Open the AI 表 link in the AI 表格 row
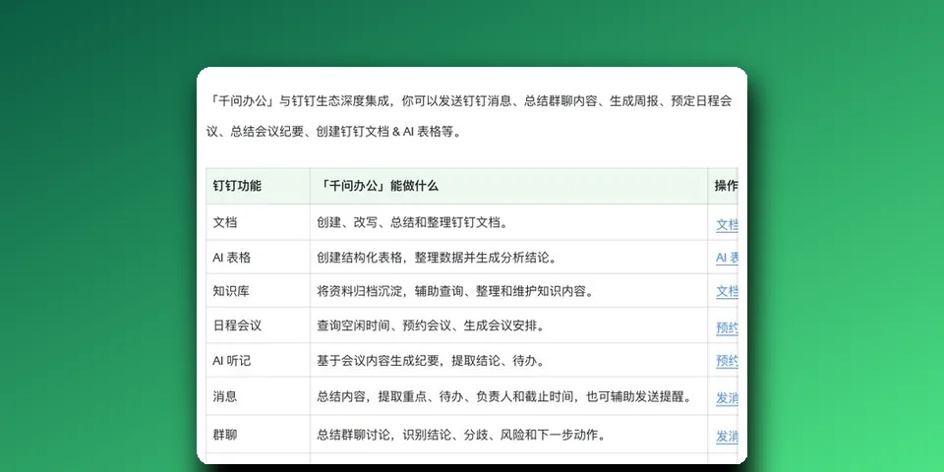944x472 pixels. tap(727, 258)
